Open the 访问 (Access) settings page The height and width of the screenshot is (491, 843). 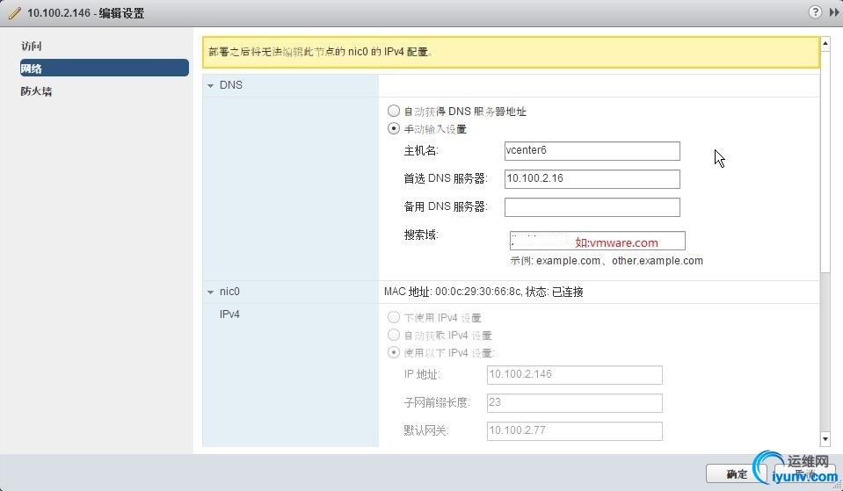click(x=31, y=47)
